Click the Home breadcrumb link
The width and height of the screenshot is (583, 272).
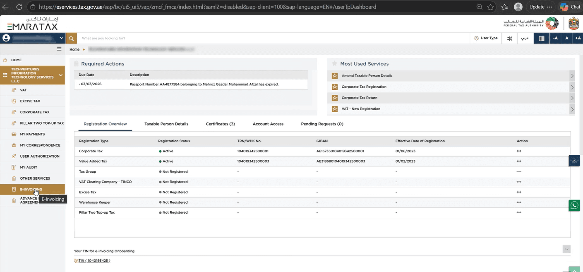tap(74, 49)
